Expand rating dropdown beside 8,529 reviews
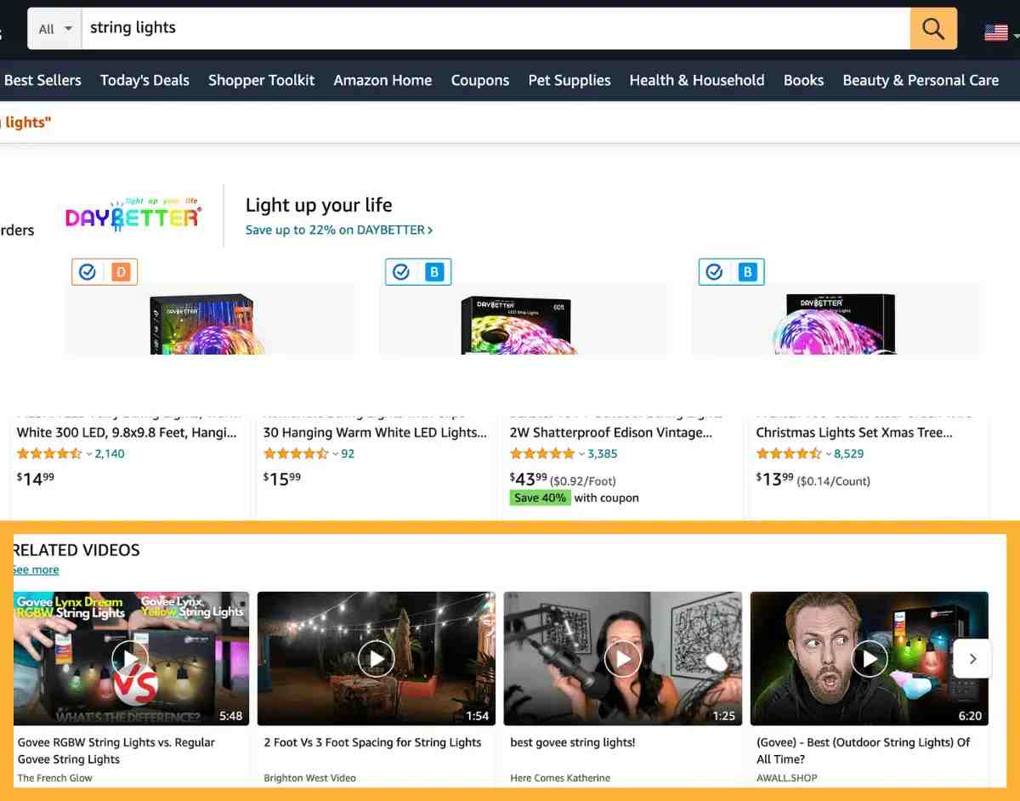The image size is (1020, 801). coord(828,454)
